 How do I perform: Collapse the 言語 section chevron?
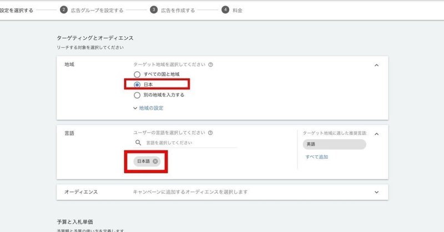tap(376, 133)
